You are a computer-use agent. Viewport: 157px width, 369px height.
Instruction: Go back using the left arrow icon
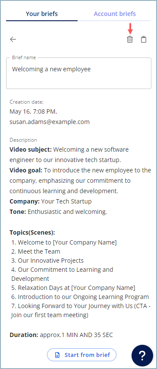(13, 39)
